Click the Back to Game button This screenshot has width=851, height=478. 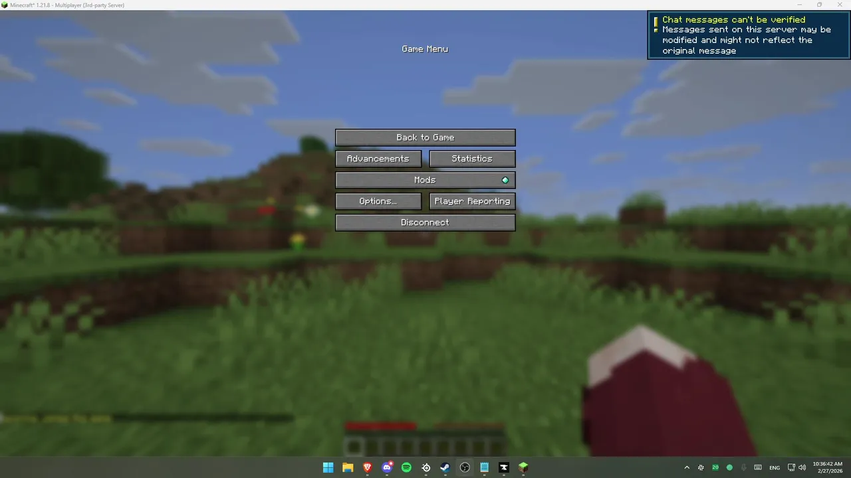[425, 137]
